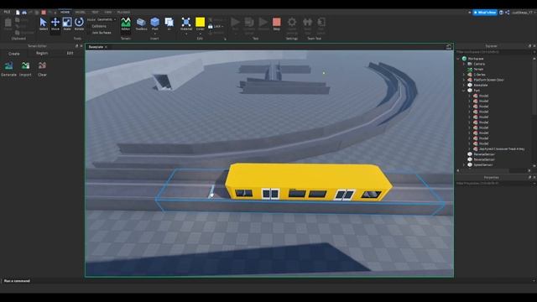Click the What's New button
537x302 pixels.
pyautogui.click(x=485, y=13)
